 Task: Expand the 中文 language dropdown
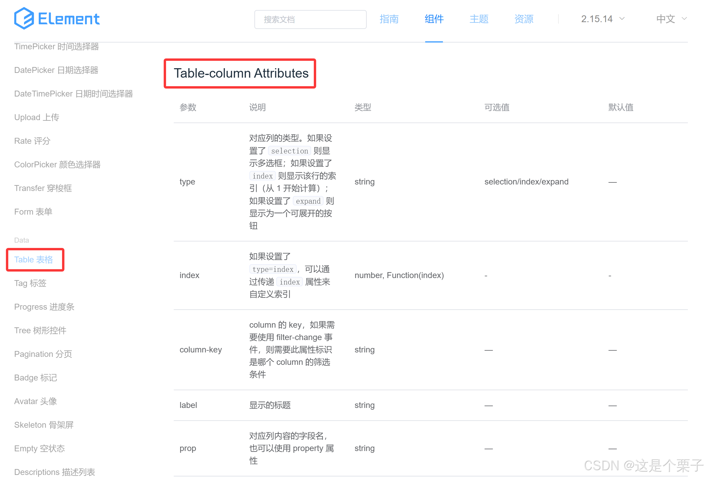(671, 19)
